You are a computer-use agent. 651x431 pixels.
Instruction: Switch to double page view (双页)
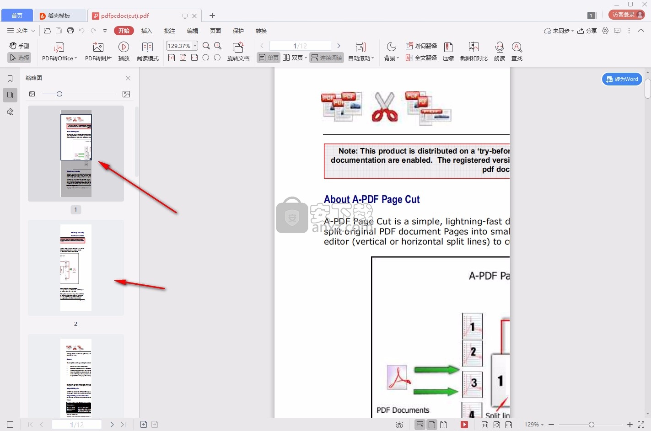point(295,58)
